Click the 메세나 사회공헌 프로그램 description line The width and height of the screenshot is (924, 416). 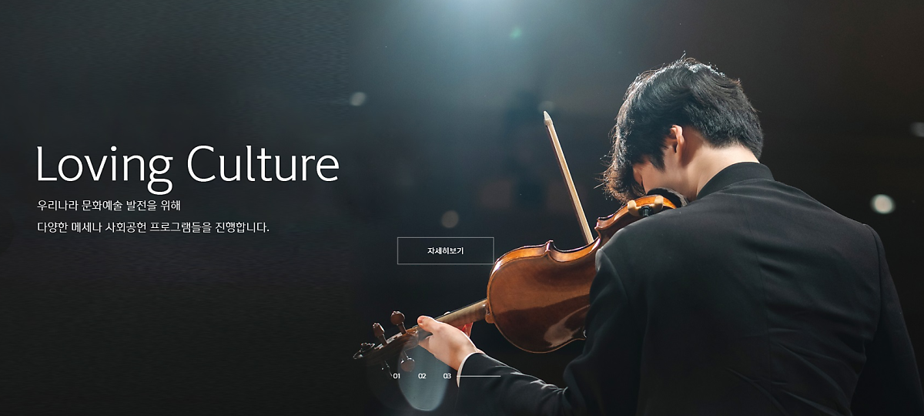tap(153, 228)
